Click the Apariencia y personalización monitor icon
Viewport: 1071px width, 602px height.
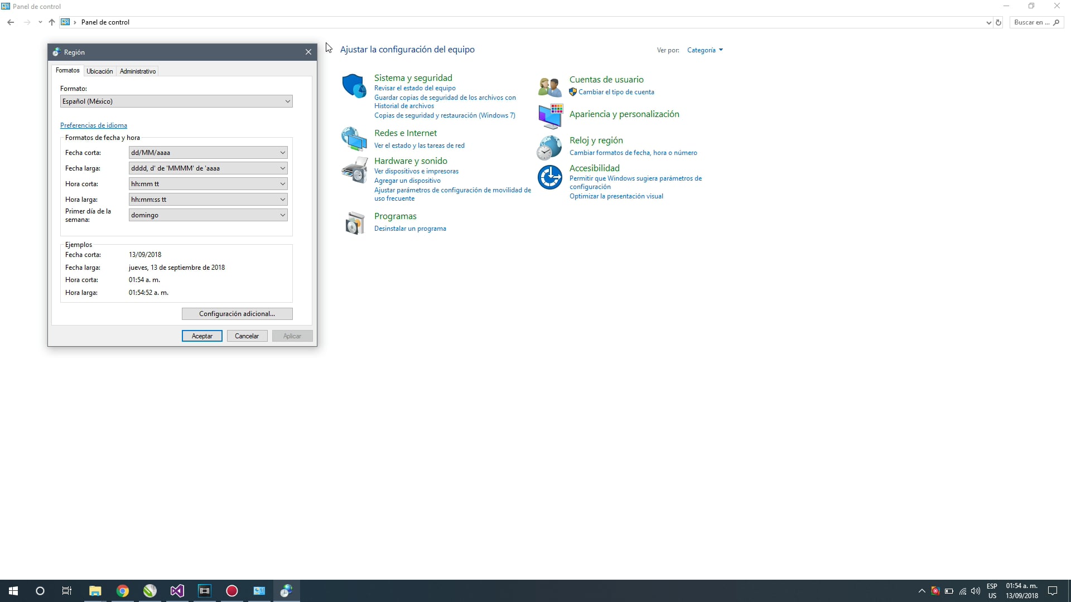(550, 115)
